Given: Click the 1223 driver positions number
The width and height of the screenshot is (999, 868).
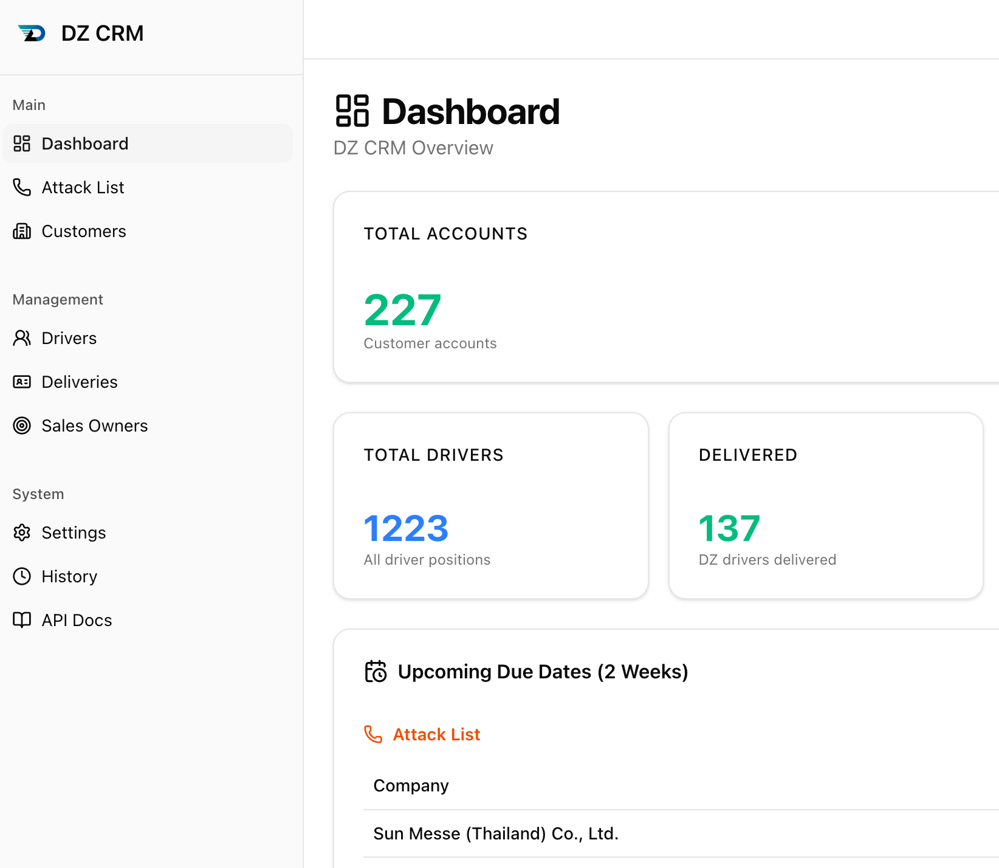Looking at the screenshot, I should [406, 528].
